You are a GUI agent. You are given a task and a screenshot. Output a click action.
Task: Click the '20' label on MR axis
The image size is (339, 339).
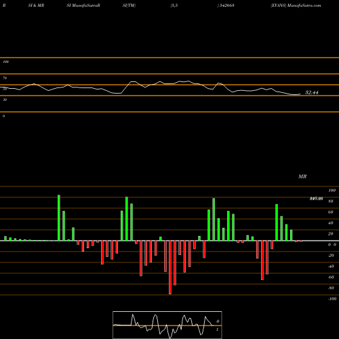click(x=331, y=234)
